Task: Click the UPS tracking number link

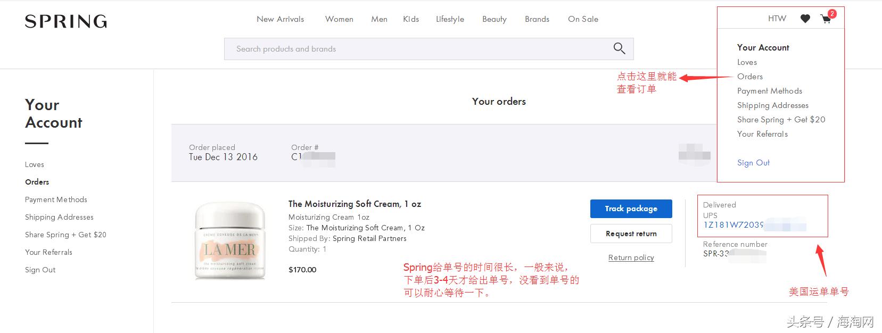Action: (x=733, y=225)
